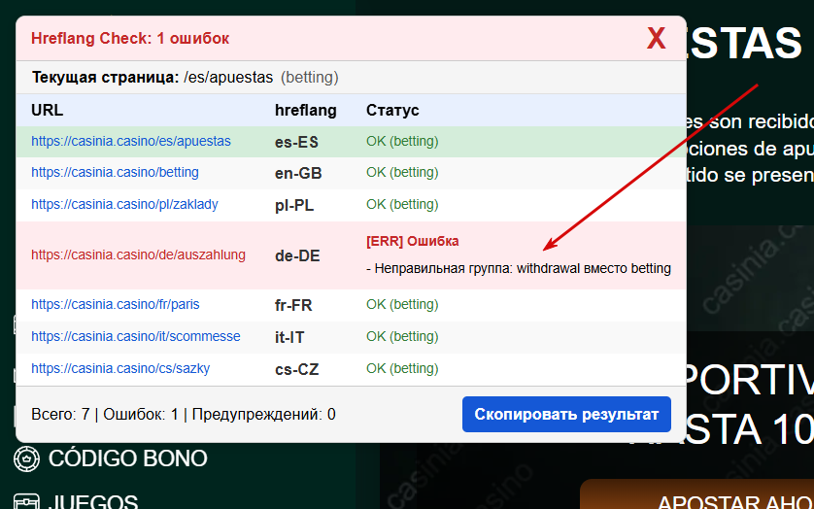Image resolution: width=814 pixels, height=509 pixels.
Task: Open the erroneous /de/auszahlung link
Action: point(138,255)
